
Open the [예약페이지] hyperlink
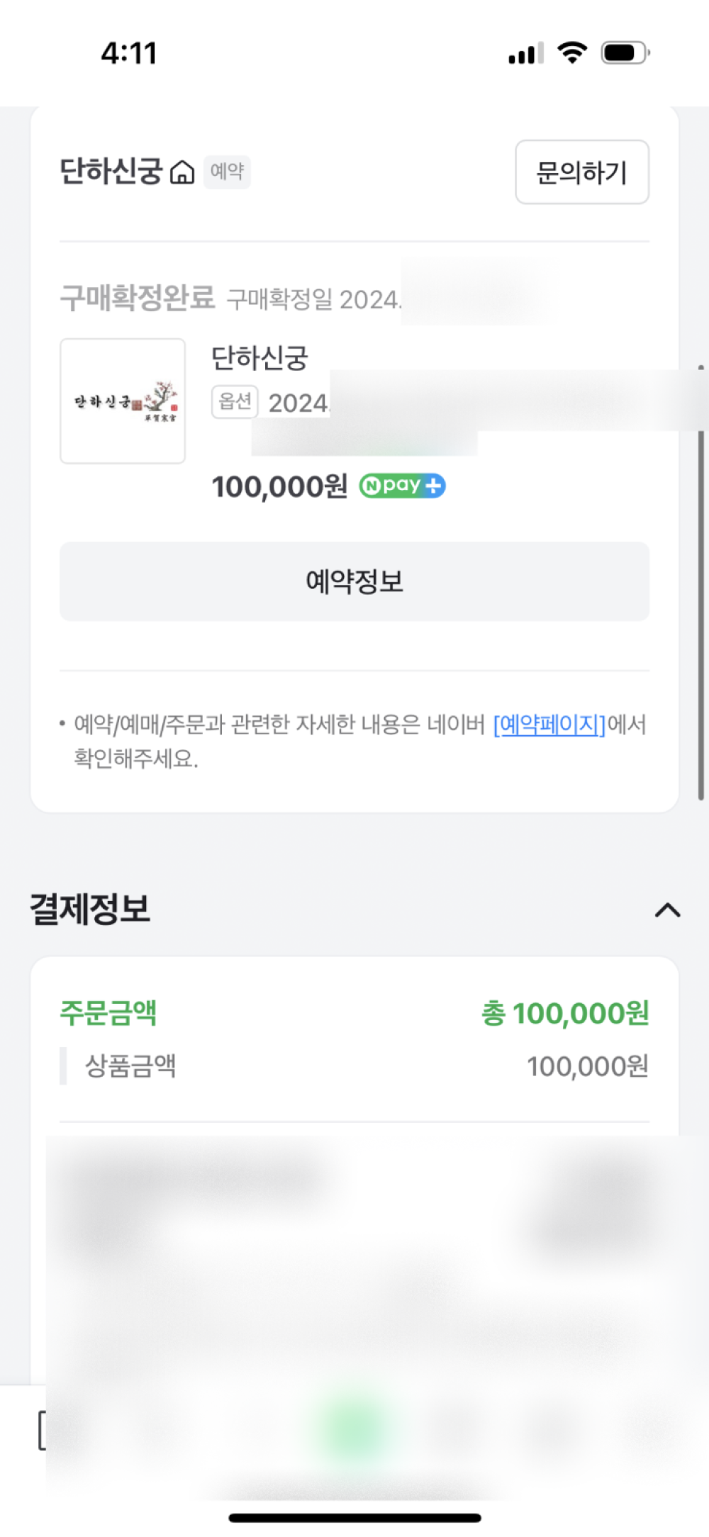click(x=549, y=725)
